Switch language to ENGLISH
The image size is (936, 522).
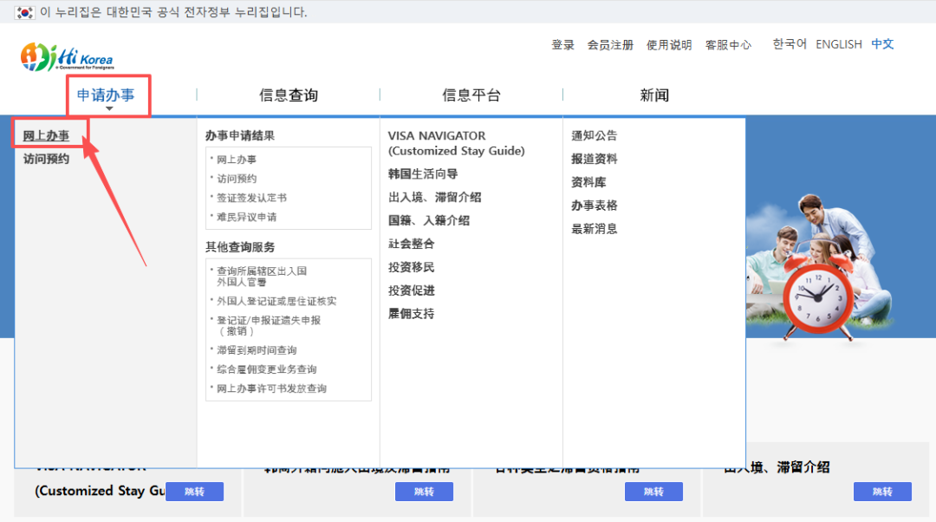coord(839,44)
